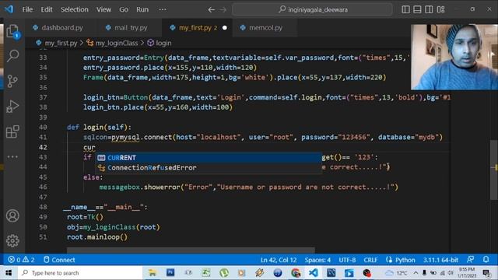Change encoding via UTF-8 status item
498x280 pixels.
pyautogui.click(x=347, y=260)
